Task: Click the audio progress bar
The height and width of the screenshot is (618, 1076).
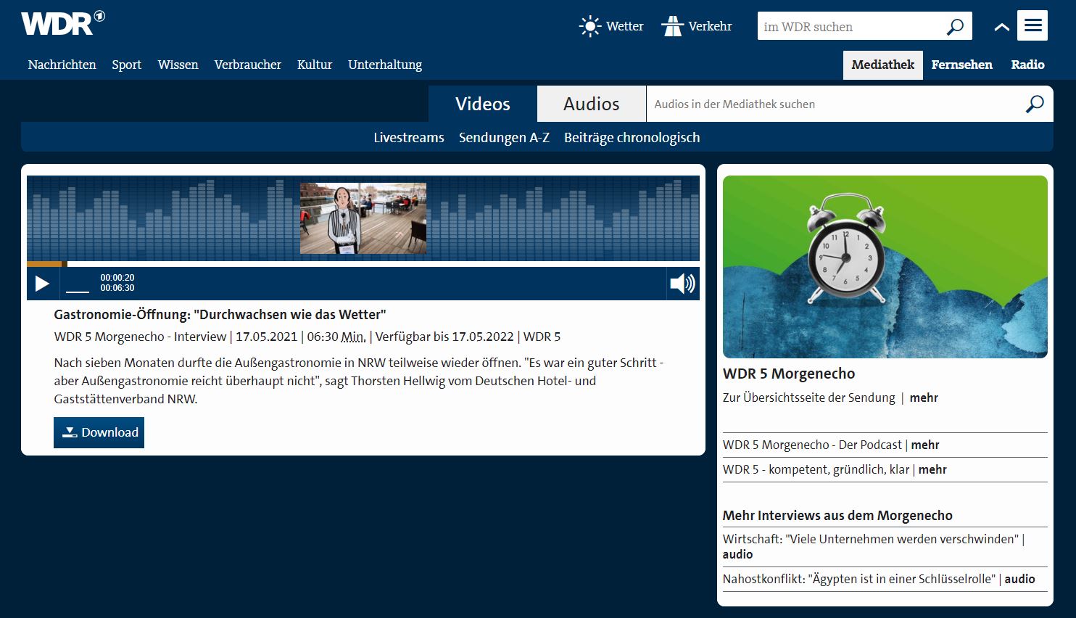Action: pyautogui.click(x=363, y=264)
